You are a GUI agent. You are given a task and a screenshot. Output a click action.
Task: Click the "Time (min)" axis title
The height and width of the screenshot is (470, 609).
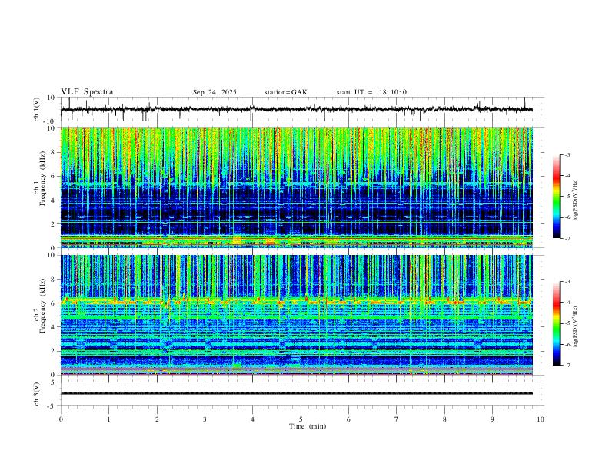[308, 426]
